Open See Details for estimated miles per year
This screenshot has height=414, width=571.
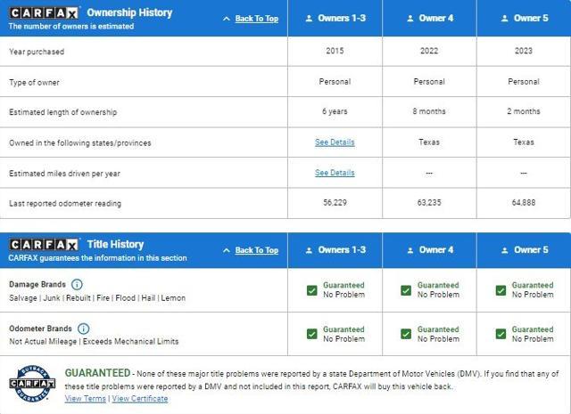[335, 173]
